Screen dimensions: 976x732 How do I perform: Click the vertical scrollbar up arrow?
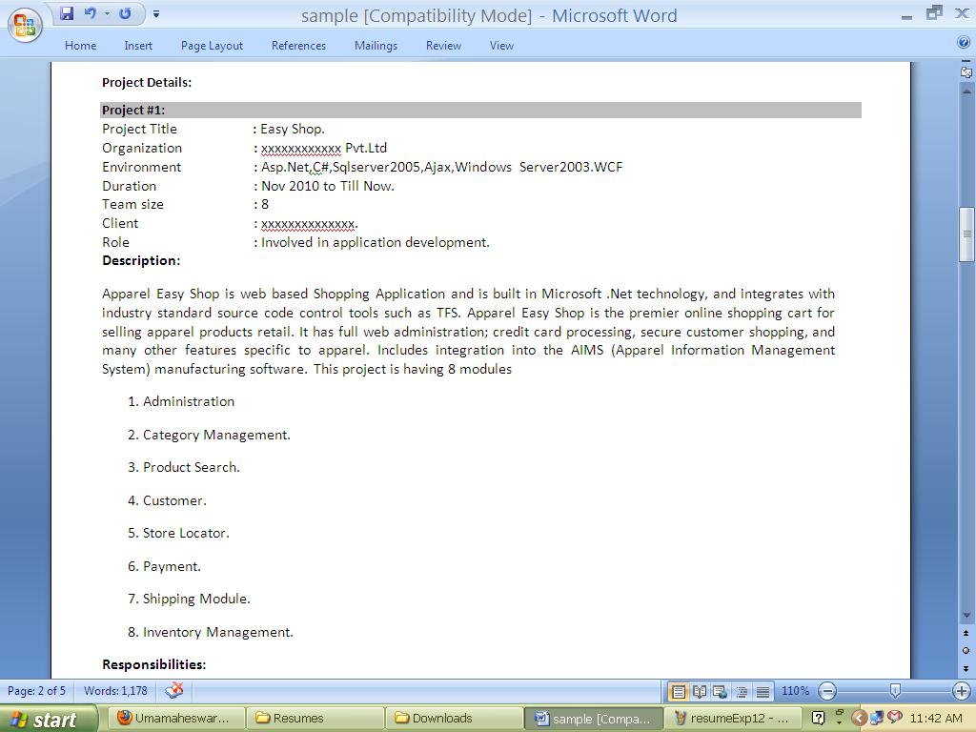pos(966,91)
